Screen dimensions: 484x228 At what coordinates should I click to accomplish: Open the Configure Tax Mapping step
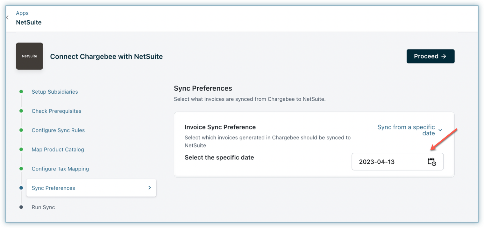(60, 169)
